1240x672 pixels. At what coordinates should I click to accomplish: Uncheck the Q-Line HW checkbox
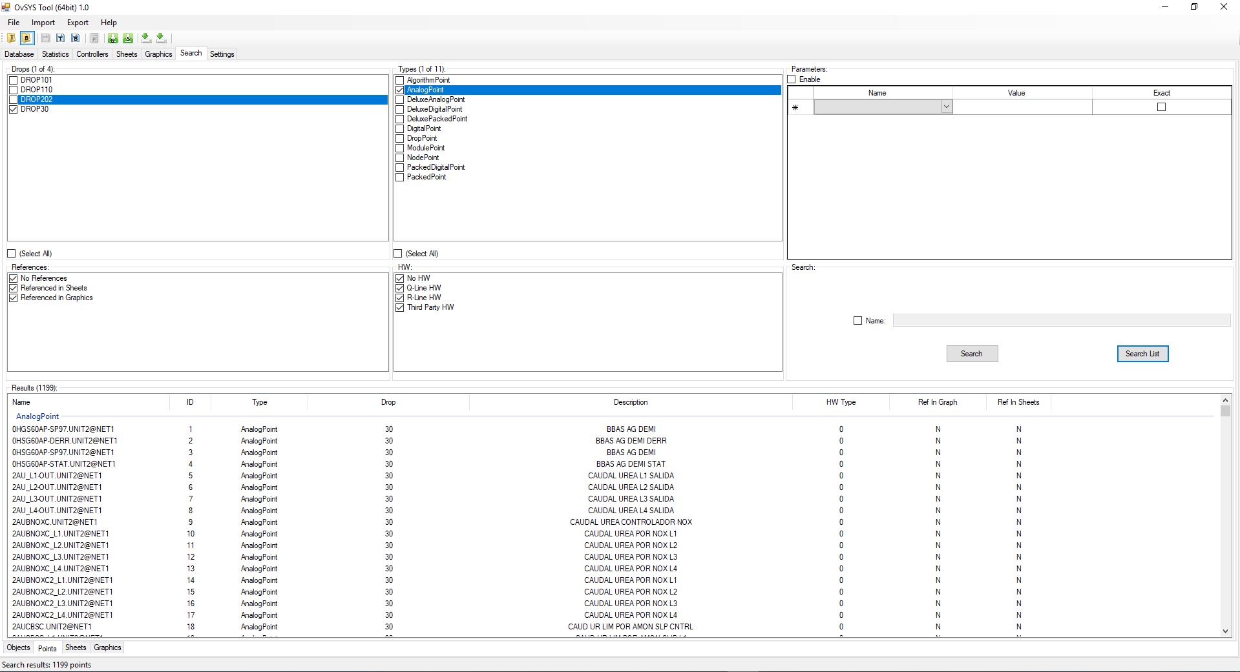[400, 288]
